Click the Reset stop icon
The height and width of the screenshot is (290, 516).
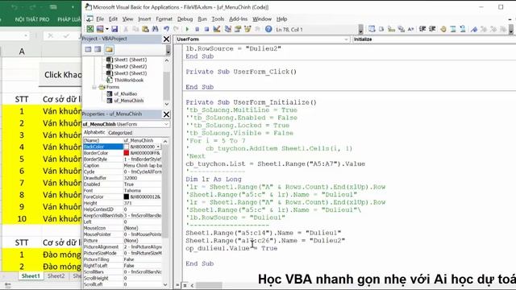(x=206, y=29)
